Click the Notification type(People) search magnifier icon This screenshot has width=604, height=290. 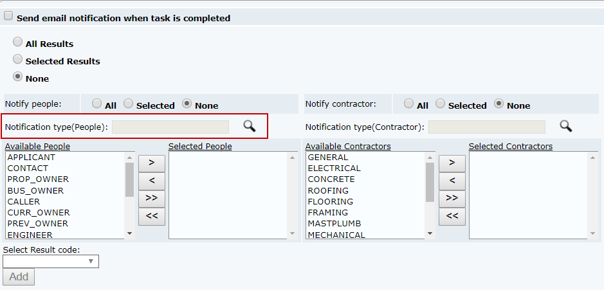[x=249, y=126]
